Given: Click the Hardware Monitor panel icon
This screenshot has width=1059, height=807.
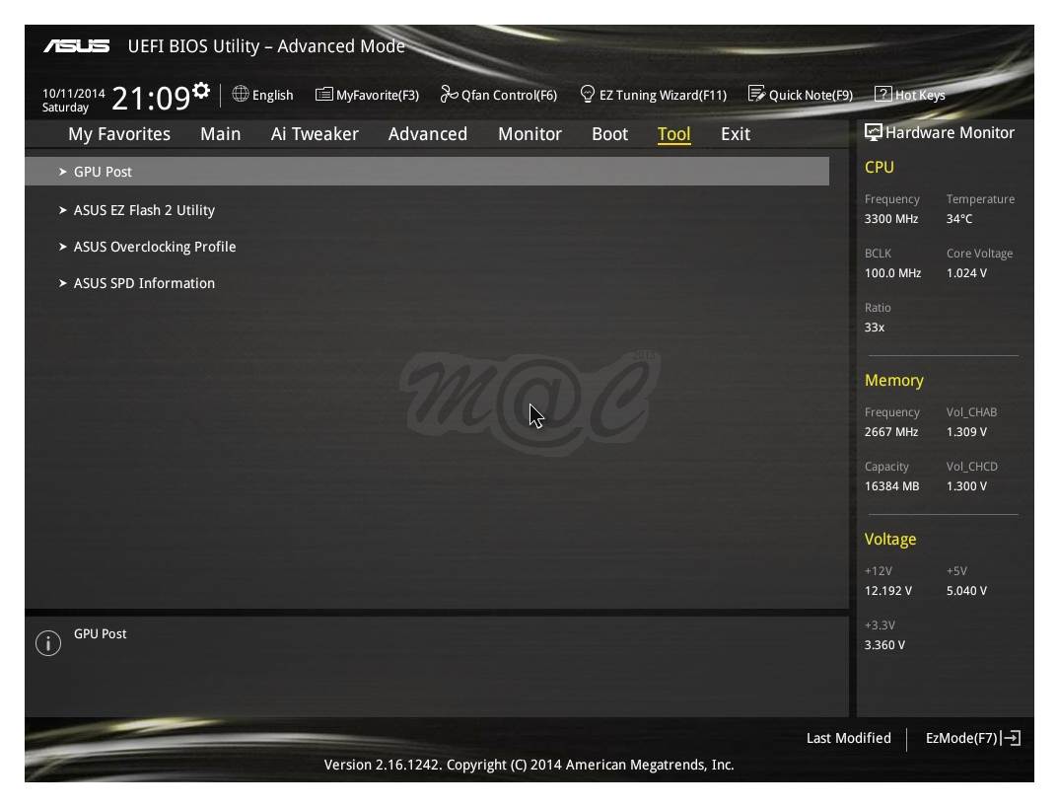Looking at the screenshot, I should point(874,132).
